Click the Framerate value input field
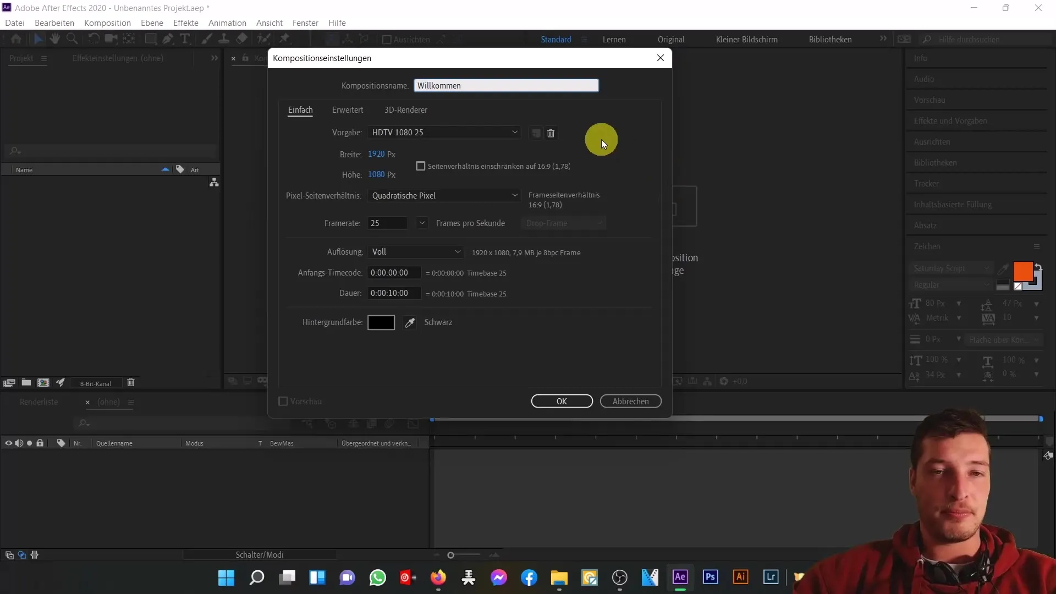The image size is (1056, 594). [389, 223]
